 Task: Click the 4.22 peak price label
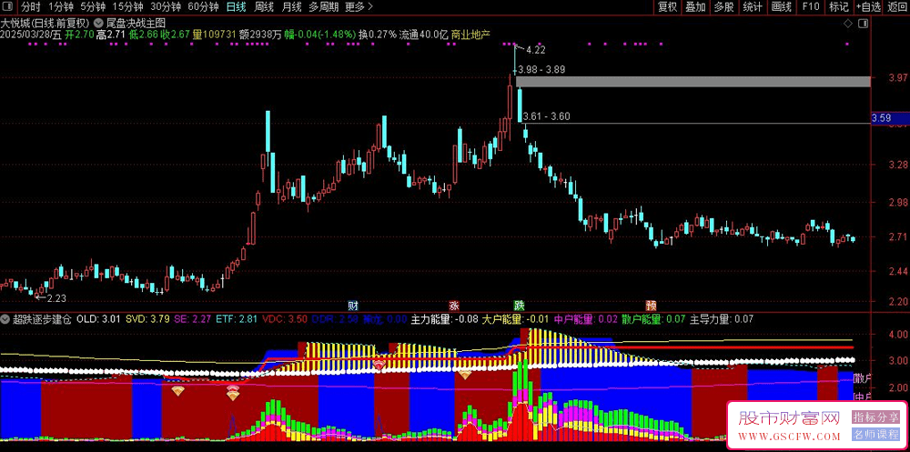point(536,50)
